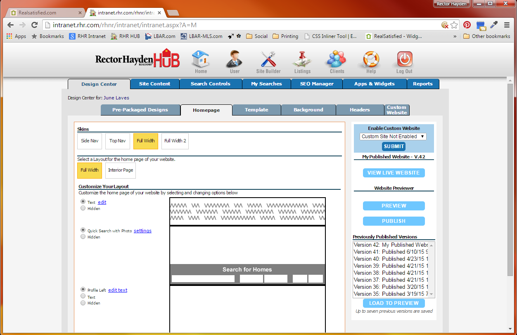This screenshot has width=517, height=335.
Task: Open the Site Builder tools icon
Action: point(268,62)
